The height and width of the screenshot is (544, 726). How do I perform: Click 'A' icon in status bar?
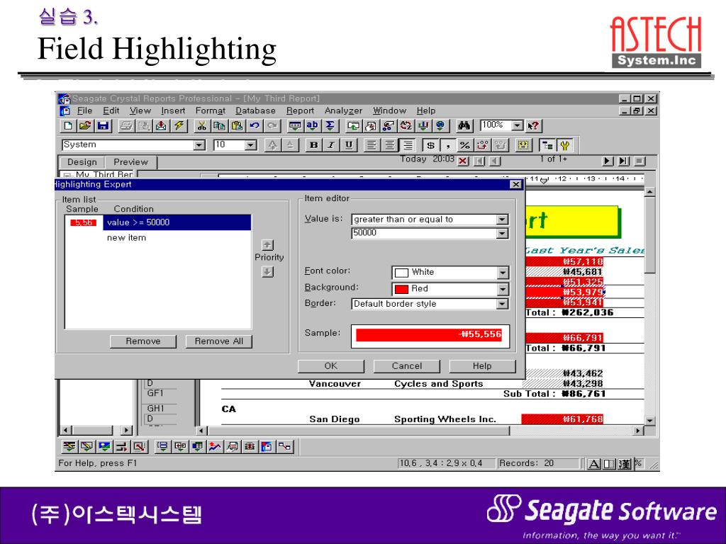pos(594,463)
